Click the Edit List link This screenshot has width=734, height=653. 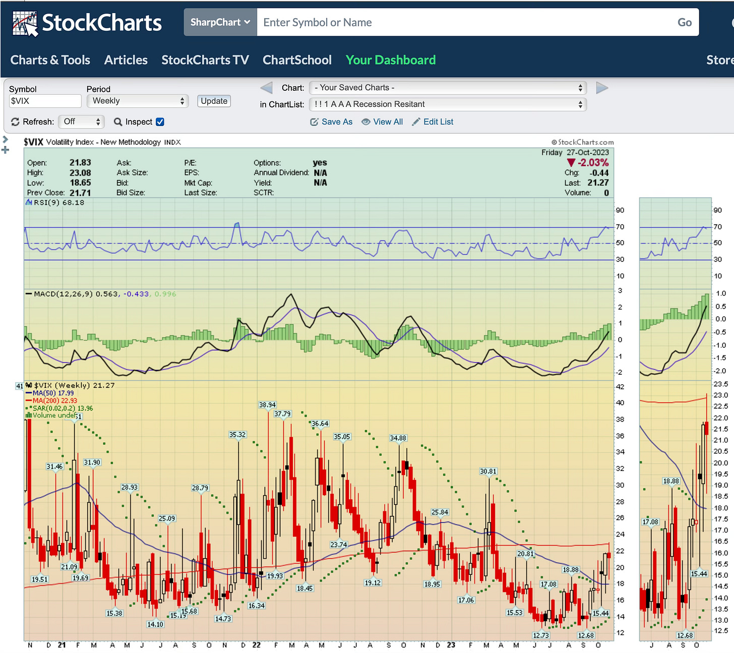[438, 122]
